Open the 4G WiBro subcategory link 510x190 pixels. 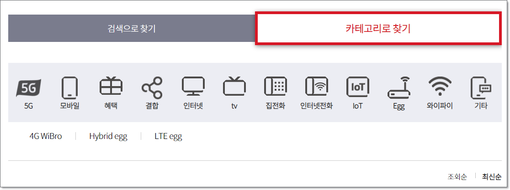point(46,136)
